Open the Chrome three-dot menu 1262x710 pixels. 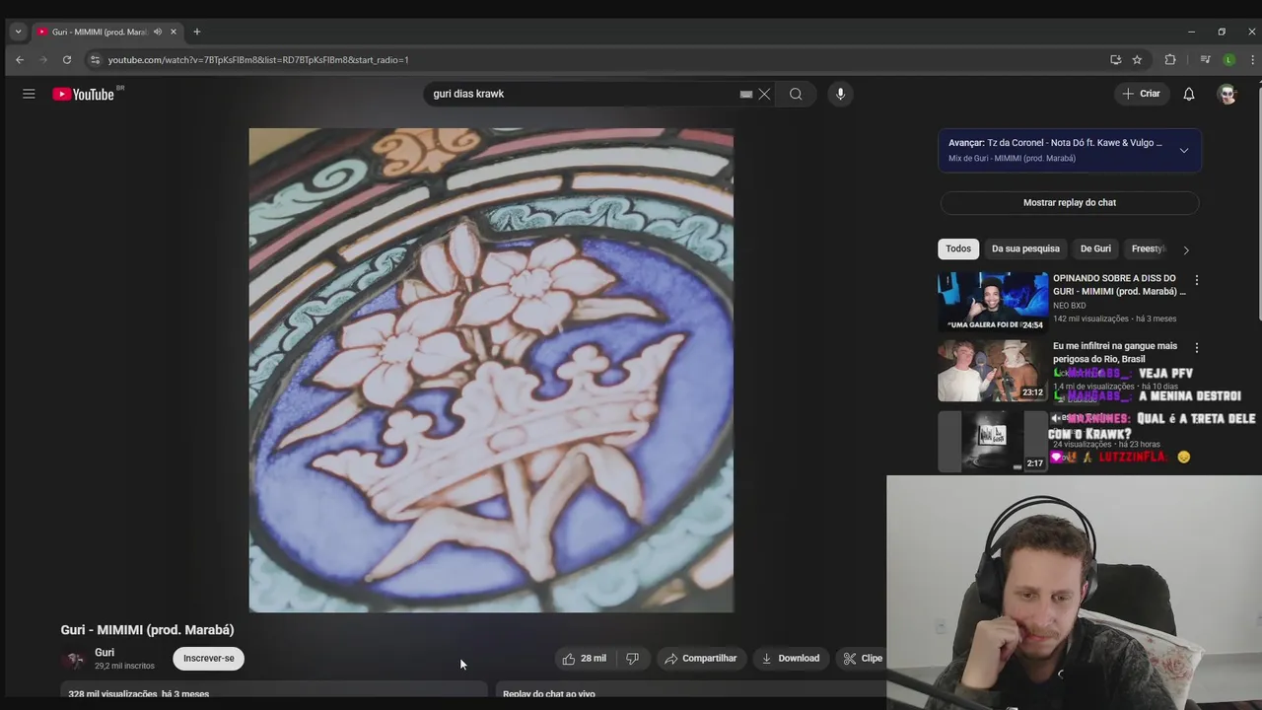pos(1252,59)
